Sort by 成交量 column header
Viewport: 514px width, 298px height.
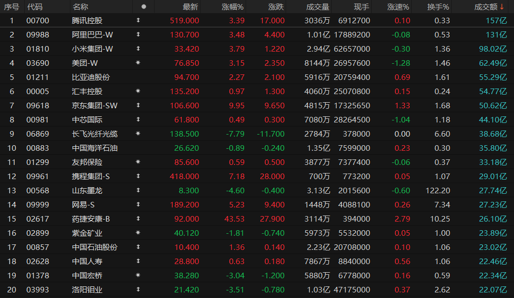click(318, 7)
